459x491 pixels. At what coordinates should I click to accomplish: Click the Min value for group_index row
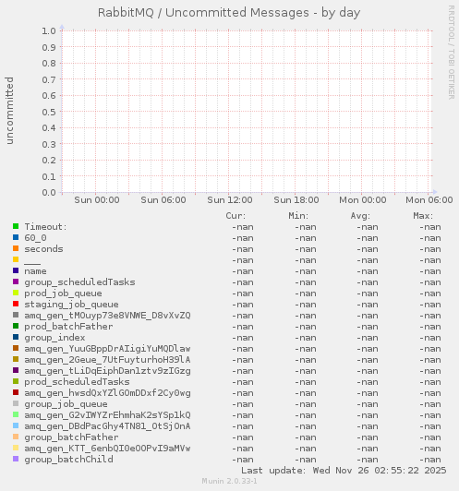pos(306,338)
